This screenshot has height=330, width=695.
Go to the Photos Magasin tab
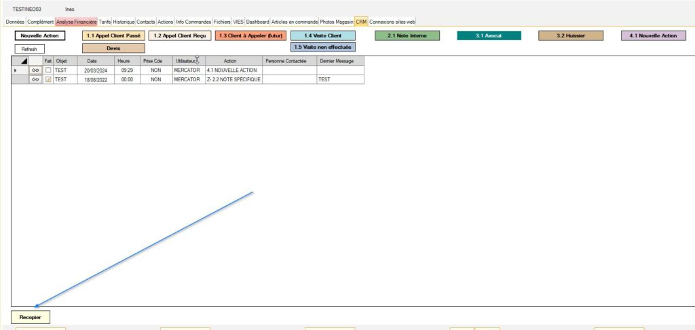pyautogui.click(x=337, y=22)
